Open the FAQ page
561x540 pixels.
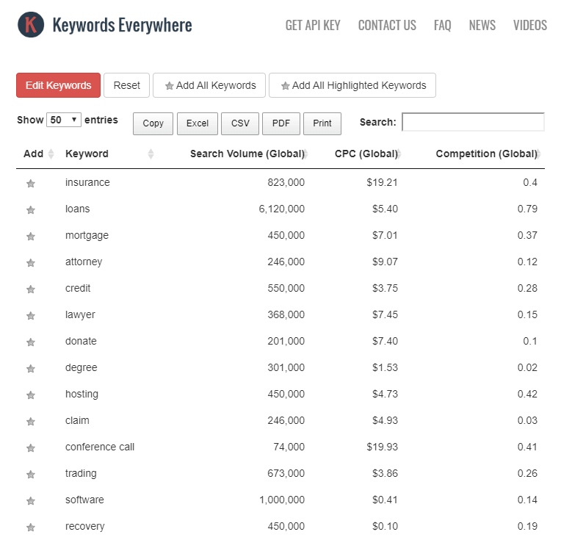click(442, 25)
